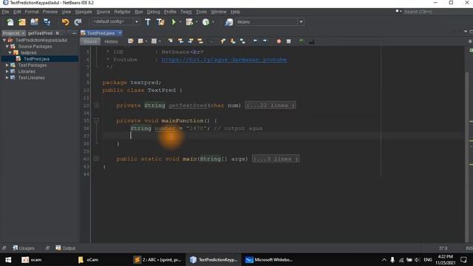Viewport: 473px width, 266px height.
Task: Open the bit.ly YouTube link in comment
Action: (224, 60)
